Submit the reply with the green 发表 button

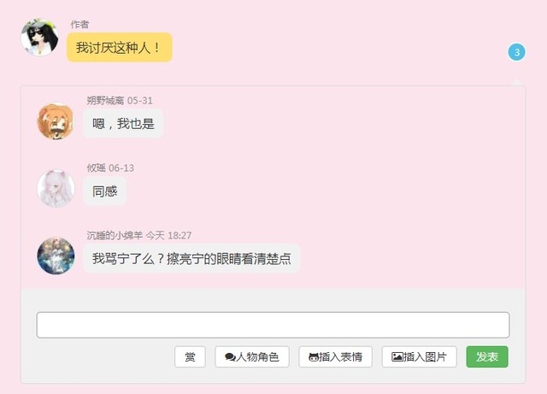click(x=487, y=356)
